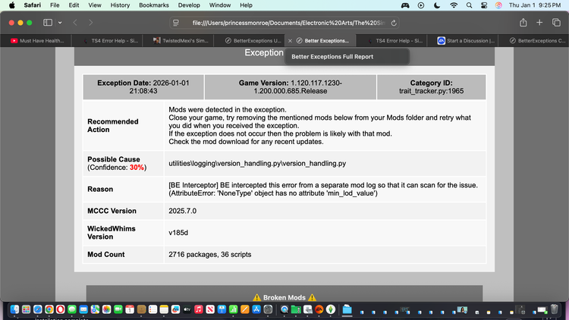Open the Develop menu

[x=188, y=5]
